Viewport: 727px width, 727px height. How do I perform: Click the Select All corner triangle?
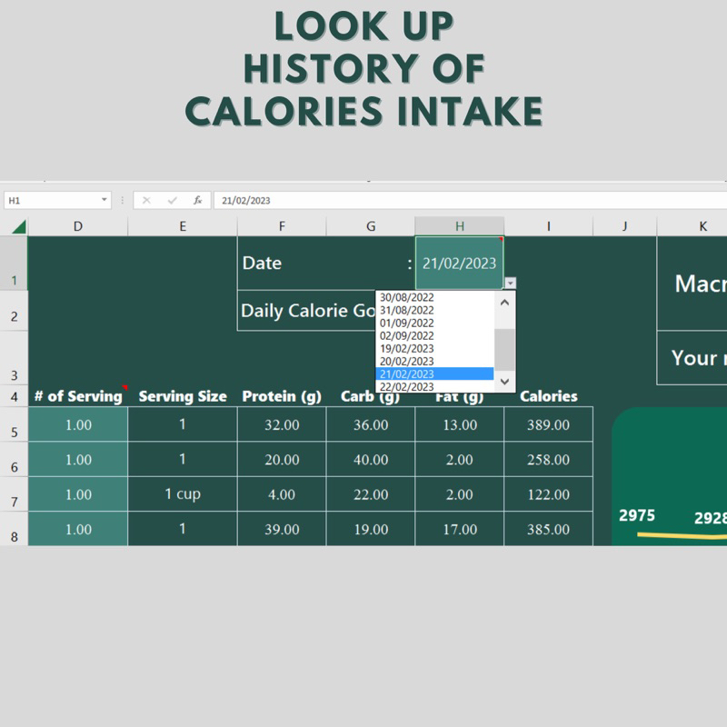coord(18,226)
